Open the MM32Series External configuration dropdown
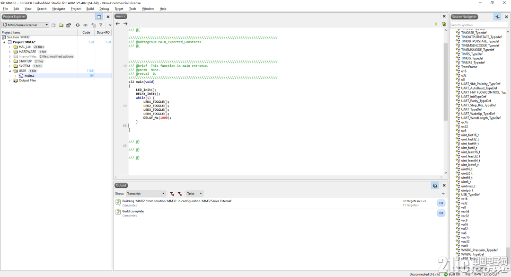The height and width of the screenshot is (277, 511). (26, 25)
